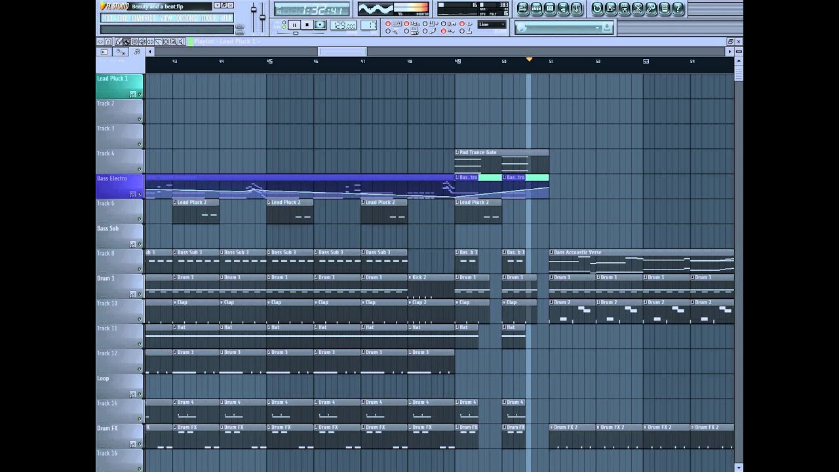The width and height of the screenshot is (839, 472).
Task: Open the Bass Accoustic Verse clip menu
Action: (552, 252)
